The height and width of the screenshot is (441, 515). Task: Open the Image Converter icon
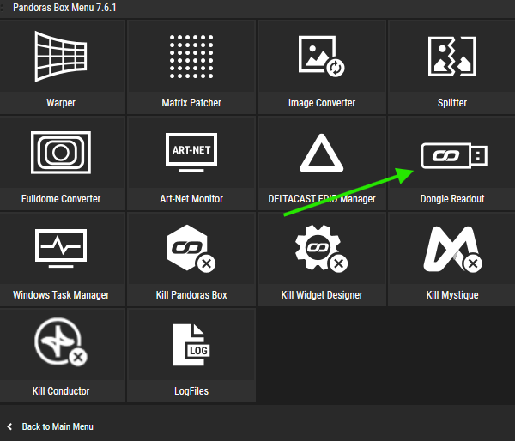[322, 56]
